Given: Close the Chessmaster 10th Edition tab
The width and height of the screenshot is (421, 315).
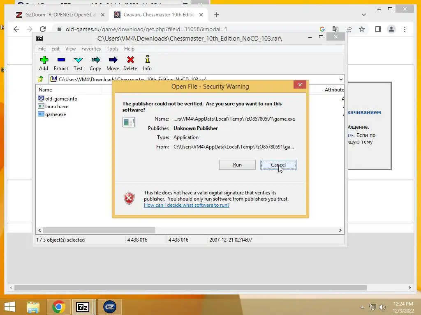Looking at the screenshot, I should tap(201, 15).
